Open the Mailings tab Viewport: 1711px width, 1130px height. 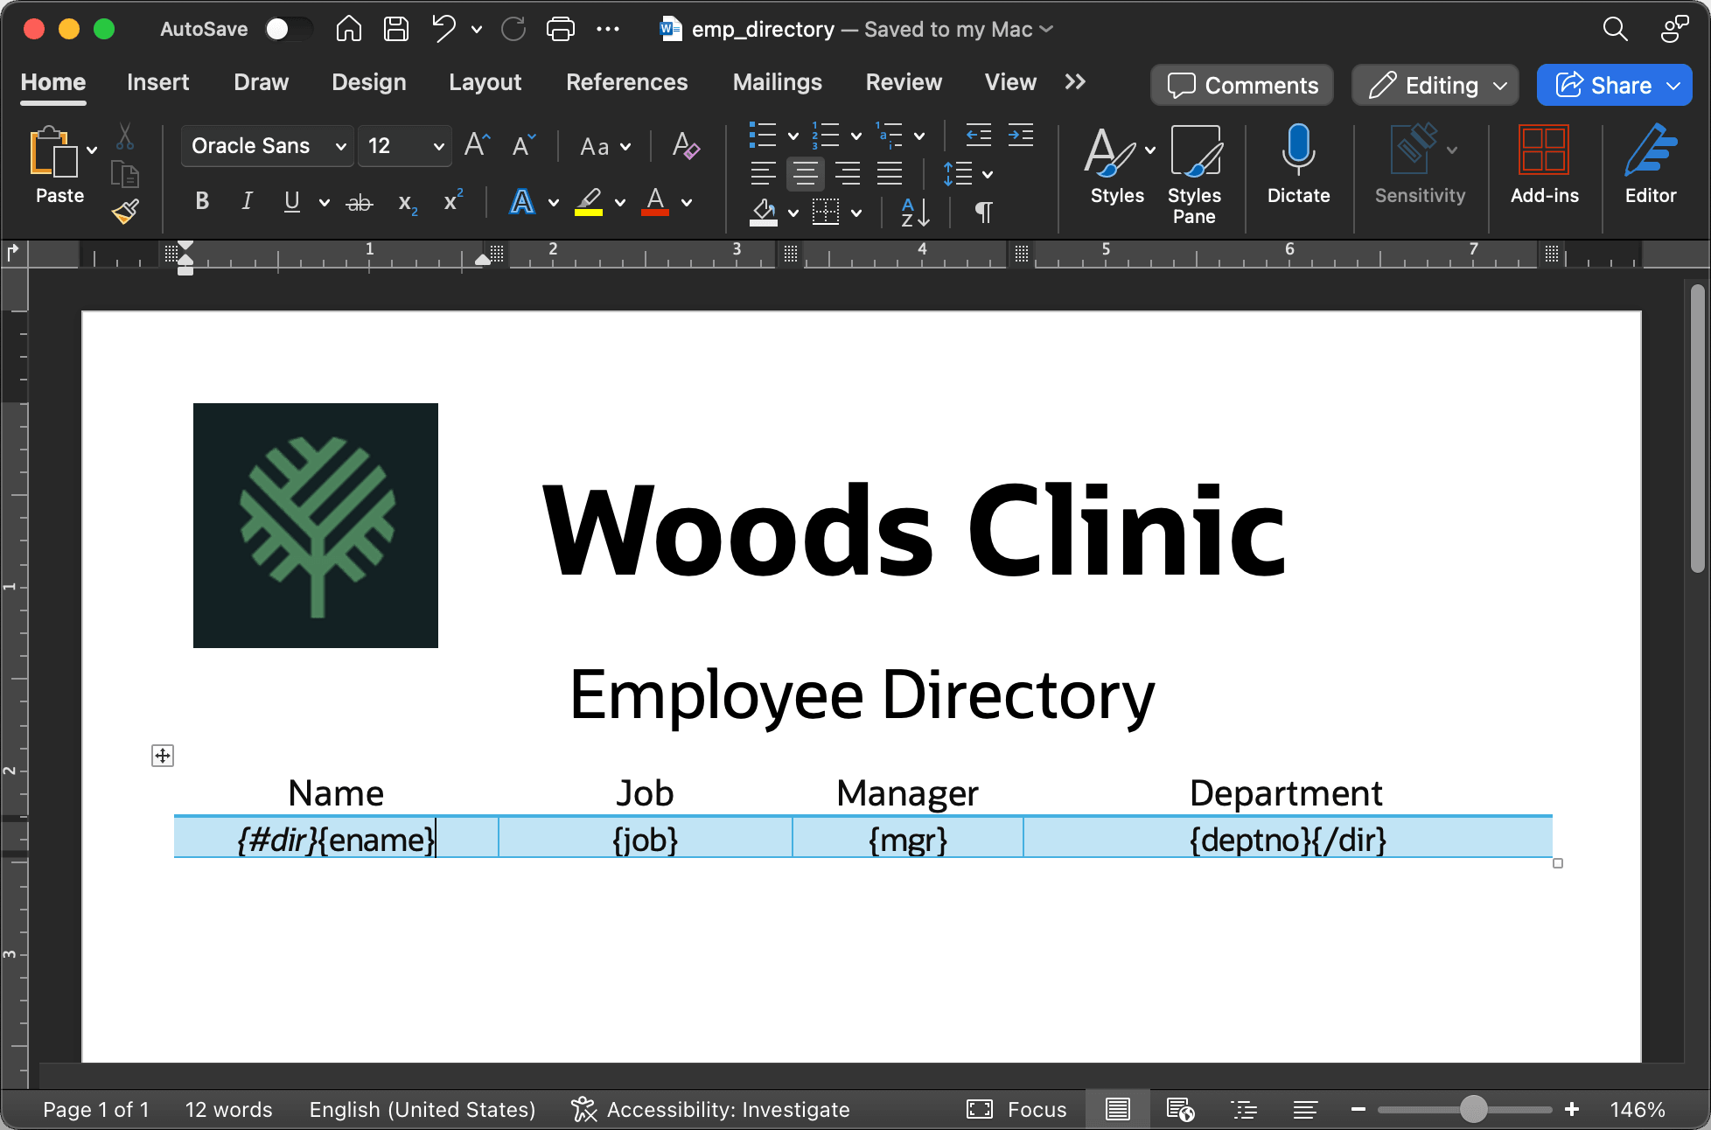[777, 82]
